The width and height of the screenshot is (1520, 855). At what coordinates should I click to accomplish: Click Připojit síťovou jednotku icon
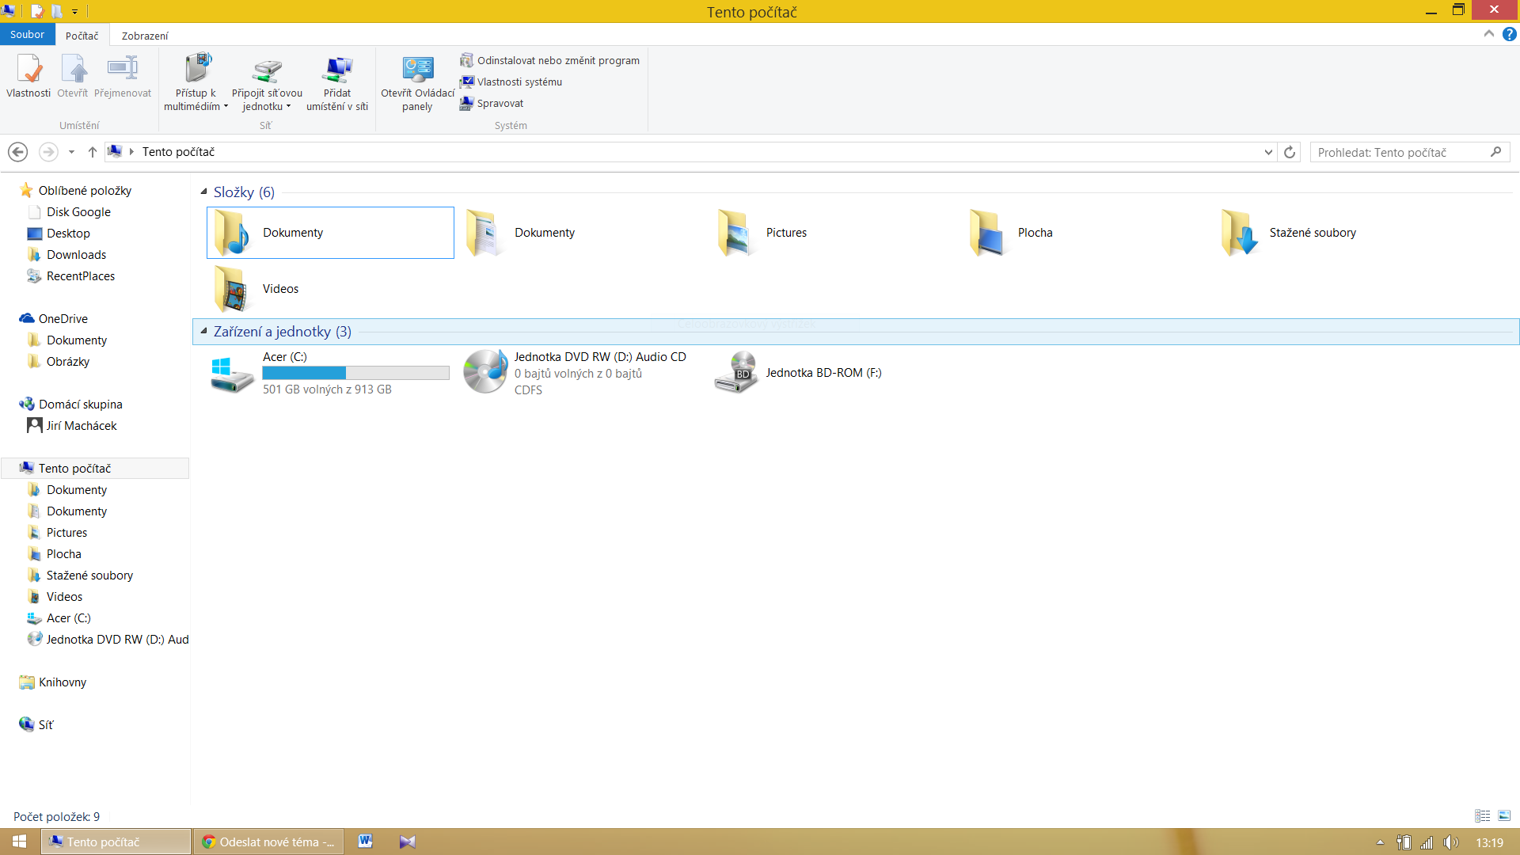click(267, 70)
